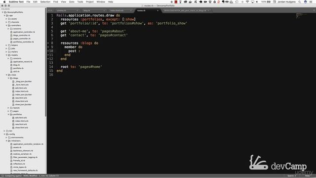Collapse the controllers folder
Screen dimensions: 316x178
click(6, 25)
